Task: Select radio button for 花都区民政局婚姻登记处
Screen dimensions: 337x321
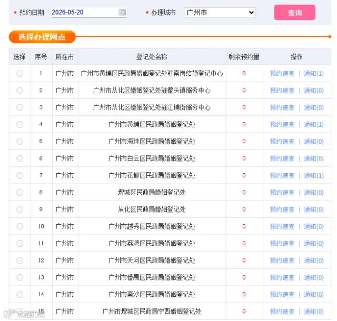Action: pos(20,176)
